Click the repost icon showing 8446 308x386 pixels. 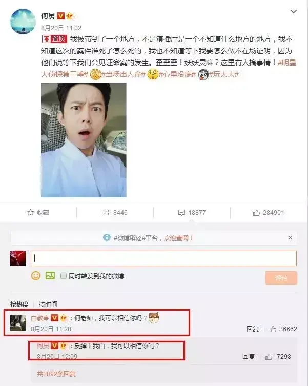[106, 212]
